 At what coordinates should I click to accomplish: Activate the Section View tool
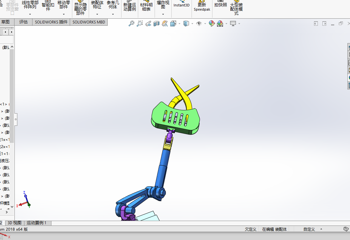(x=157, y=23)
